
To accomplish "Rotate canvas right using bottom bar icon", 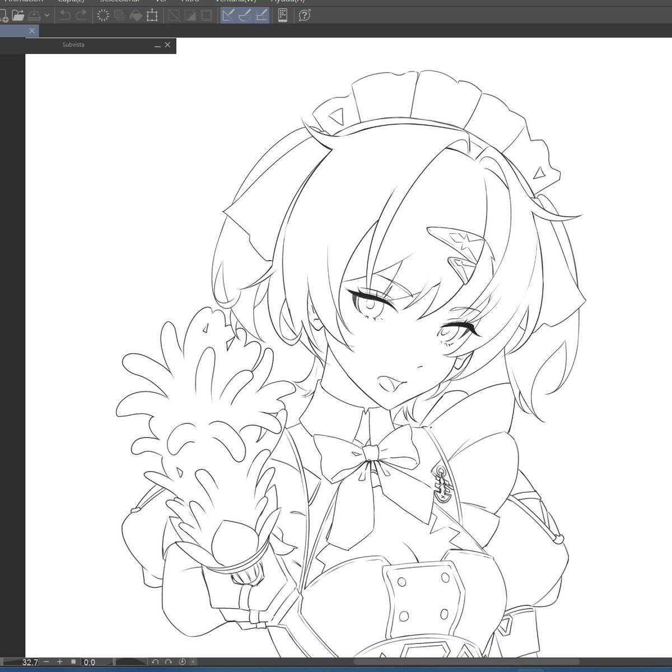I will [169, 662].
